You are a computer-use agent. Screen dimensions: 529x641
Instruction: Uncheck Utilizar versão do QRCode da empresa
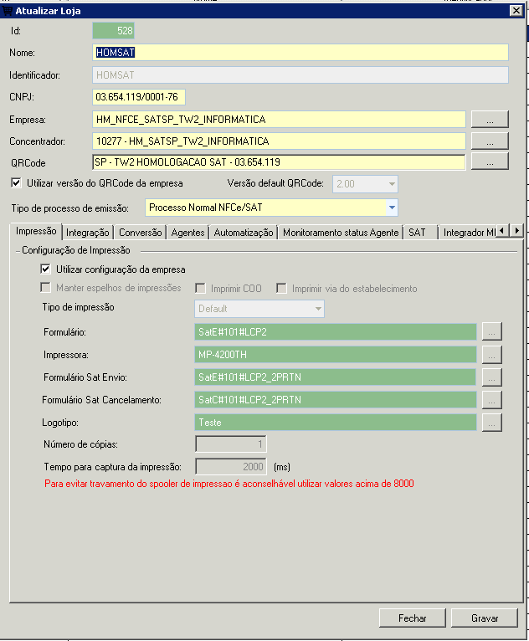pos(16,182)
